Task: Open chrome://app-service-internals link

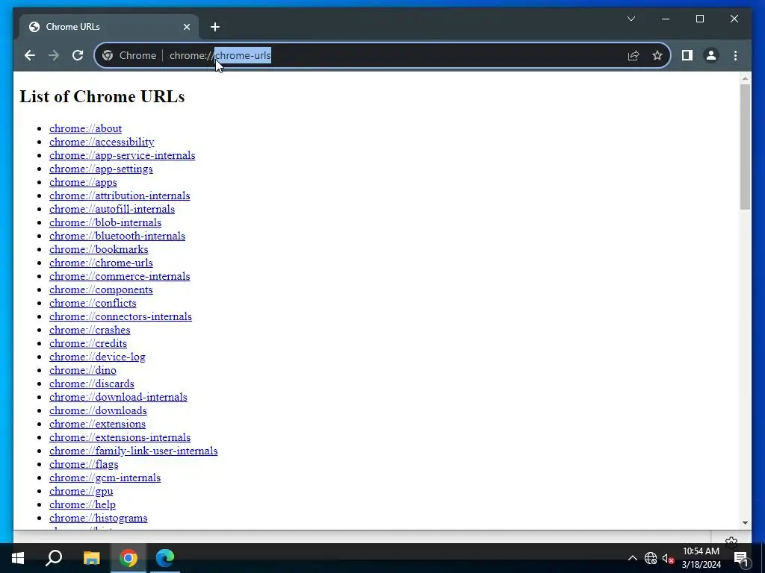Action: (x=122, y=155)
